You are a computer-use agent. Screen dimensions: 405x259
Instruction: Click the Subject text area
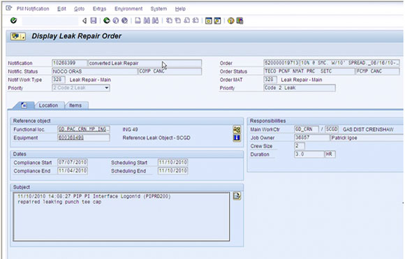(121, 216)
